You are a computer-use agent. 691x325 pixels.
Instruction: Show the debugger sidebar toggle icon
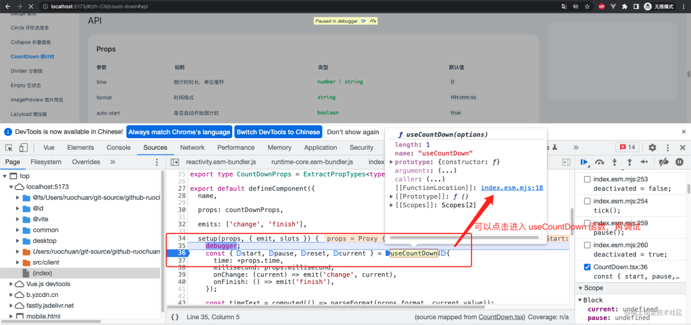[565, 162]
